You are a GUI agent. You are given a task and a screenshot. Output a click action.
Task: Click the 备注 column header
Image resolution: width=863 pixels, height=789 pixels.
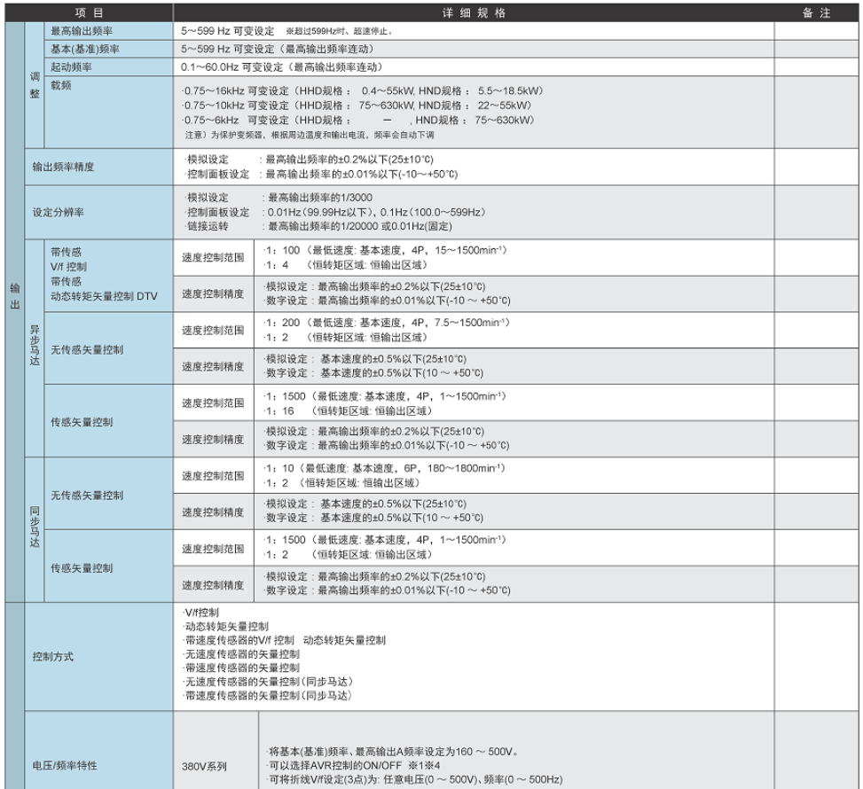pyautogui.click(x=815, y=13)
